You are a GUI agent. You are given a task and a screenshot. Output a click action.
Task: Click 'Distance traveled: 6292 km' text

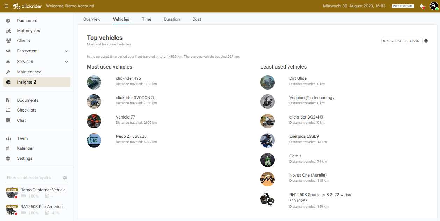coord(136,142)
